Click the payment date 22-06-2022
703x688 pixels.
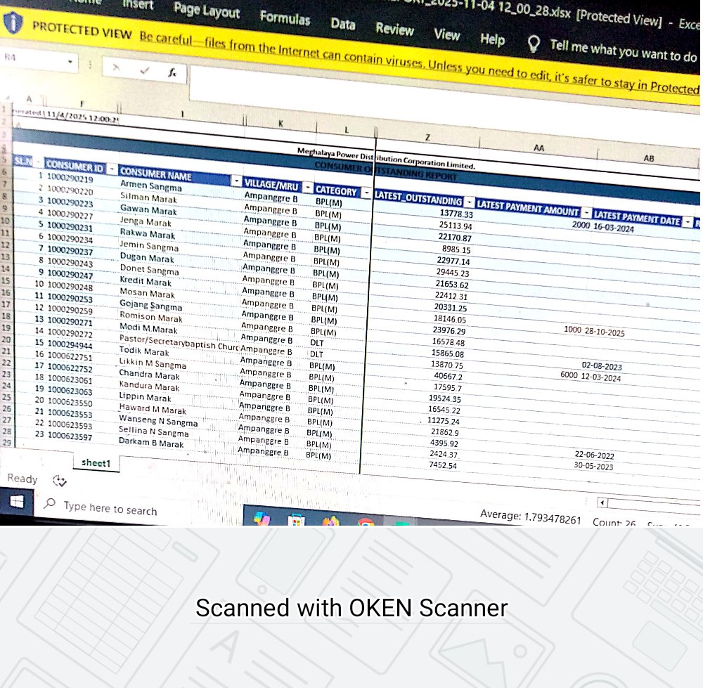pyautogui.click(x=594, y=455)
